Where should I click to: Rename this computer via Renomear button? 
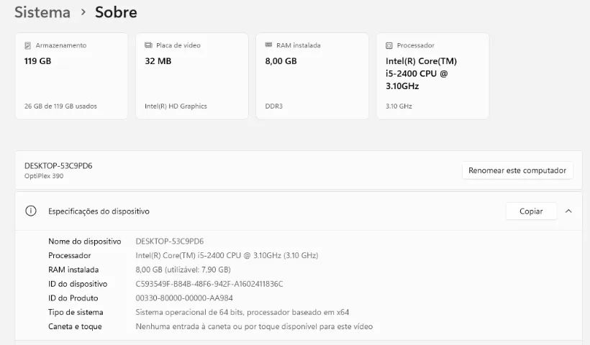coord(517,170)
